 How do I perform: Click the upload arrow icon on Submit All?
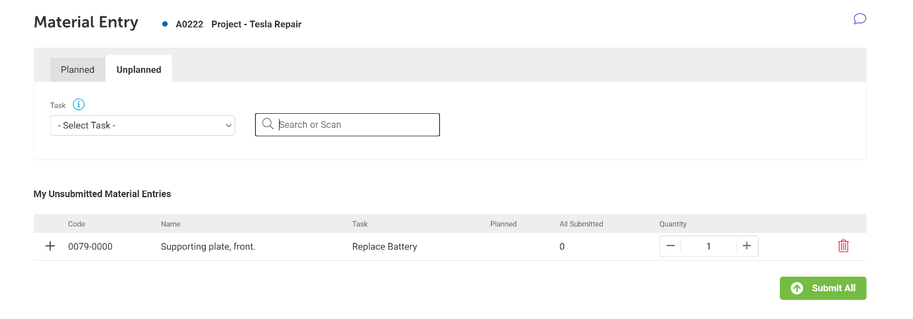click(x=797, y=289)
